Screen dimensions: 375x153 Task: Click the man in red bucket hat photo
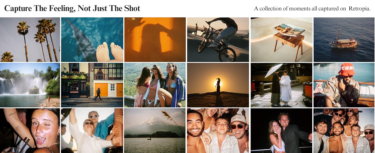[344, 85]
